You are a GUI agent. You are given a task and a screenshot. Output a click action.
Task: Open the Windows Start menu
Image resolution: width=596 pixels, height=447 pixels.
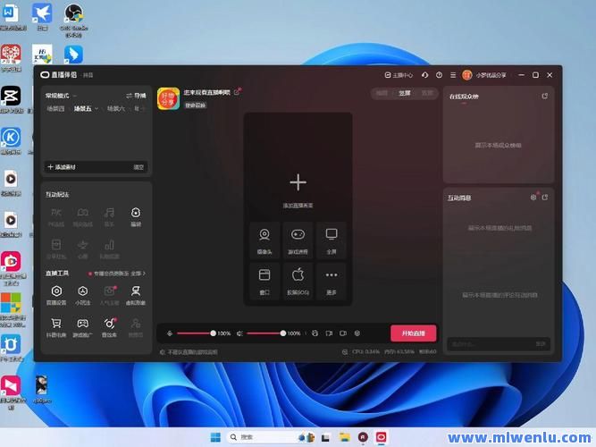pyautogui.click(x=215, y=437)
